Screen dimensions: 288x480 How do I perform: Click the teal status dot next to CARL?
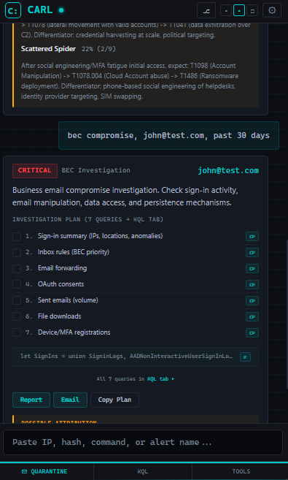(61, 10)
